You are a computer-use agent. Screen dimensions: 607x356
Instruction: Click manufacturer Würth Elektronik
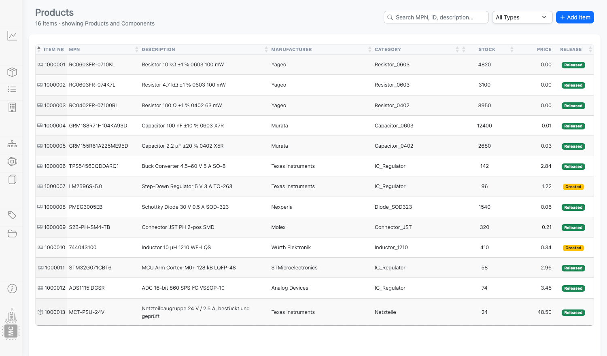pyautogui.click(x=291, y=248)
